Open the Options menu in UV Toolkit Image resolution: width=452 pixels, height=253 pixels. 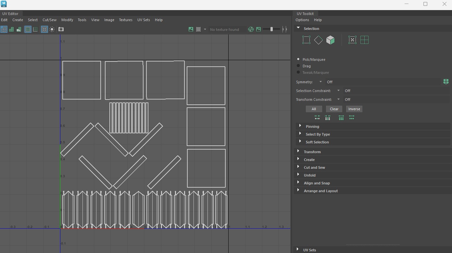[x=302, y=20]
